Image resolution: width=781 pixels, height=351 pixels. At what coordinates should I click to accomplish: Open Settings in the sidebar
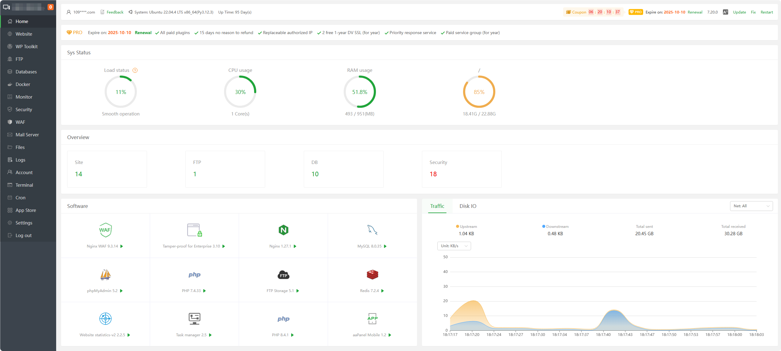28,223
